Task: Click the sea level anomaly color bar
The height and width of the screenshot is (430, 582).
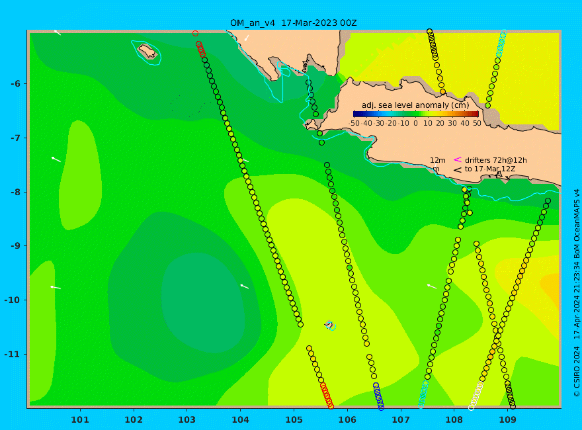Action: (416, 114)
